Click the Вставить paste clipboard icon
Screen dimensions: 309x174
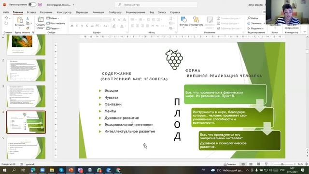click(x=20, y=20)
